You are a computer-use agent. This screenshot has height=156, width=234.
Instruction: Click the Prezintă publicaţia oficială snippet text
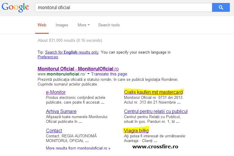click(x=108, y=82)
